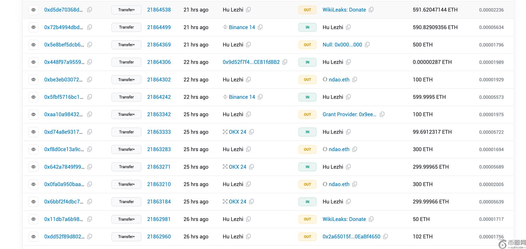Open block 21864242

(159, 97)
